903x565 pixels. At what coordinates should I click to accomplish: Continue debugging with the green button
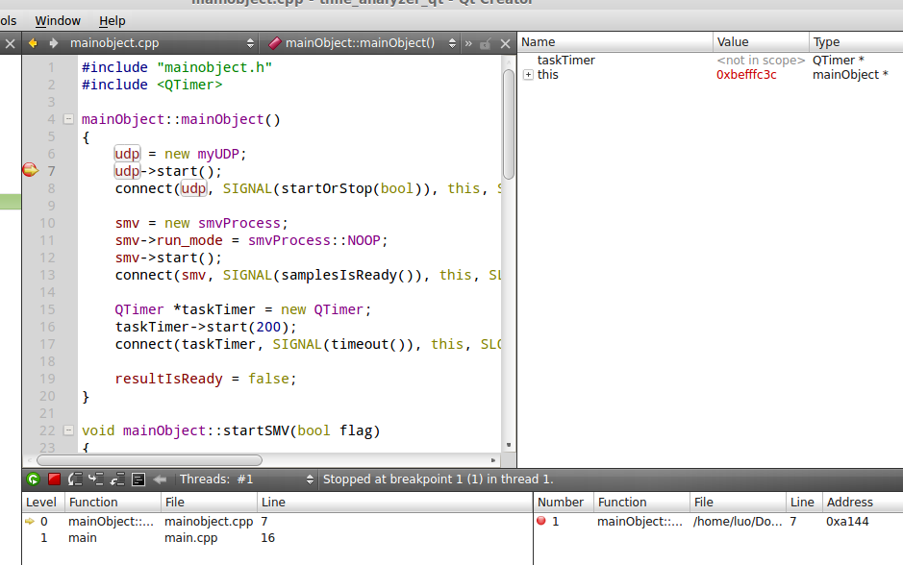[33, 479]
